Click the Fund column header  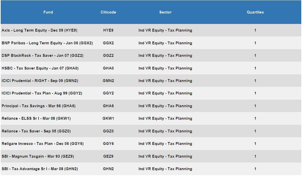point(48,12)
